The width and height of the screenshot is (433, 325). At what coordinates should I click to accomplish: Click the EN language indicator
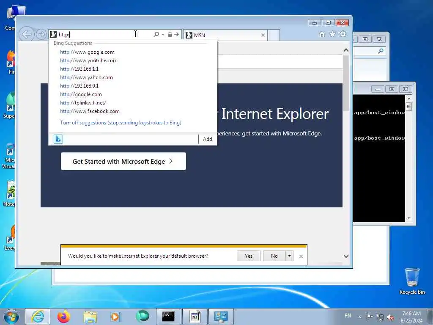[x=348, y=316]
